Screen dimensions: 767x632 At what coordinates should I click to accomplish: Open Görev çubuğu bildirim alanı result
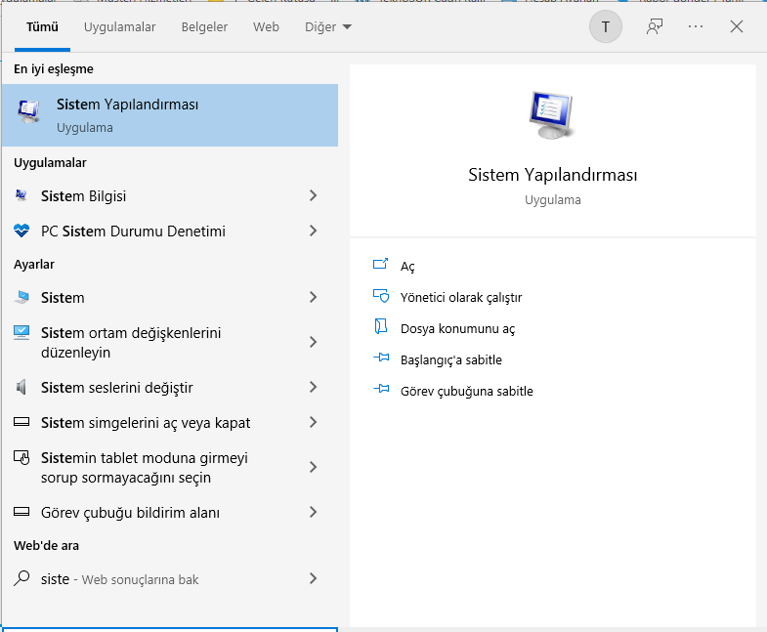coord(170,513)
